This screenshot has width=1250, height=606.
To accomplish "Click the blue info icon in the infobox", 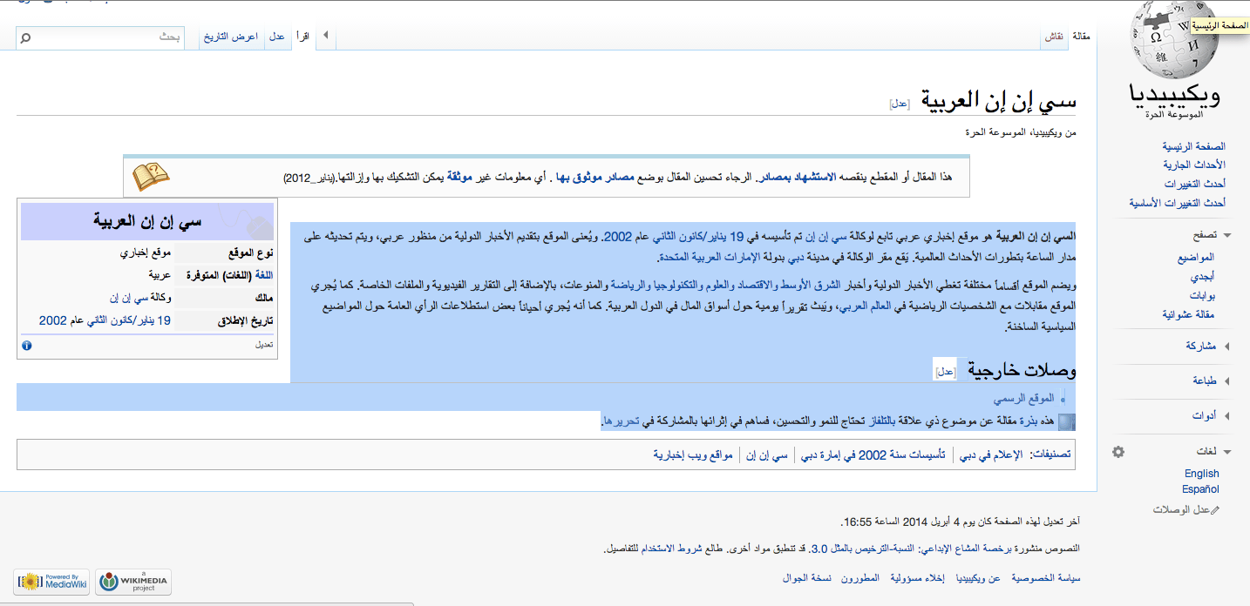I will (26, 346).
